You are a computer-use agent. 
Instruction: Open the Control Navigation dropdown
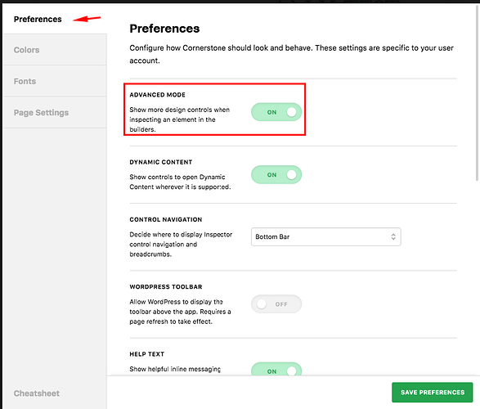click(325, 236)
